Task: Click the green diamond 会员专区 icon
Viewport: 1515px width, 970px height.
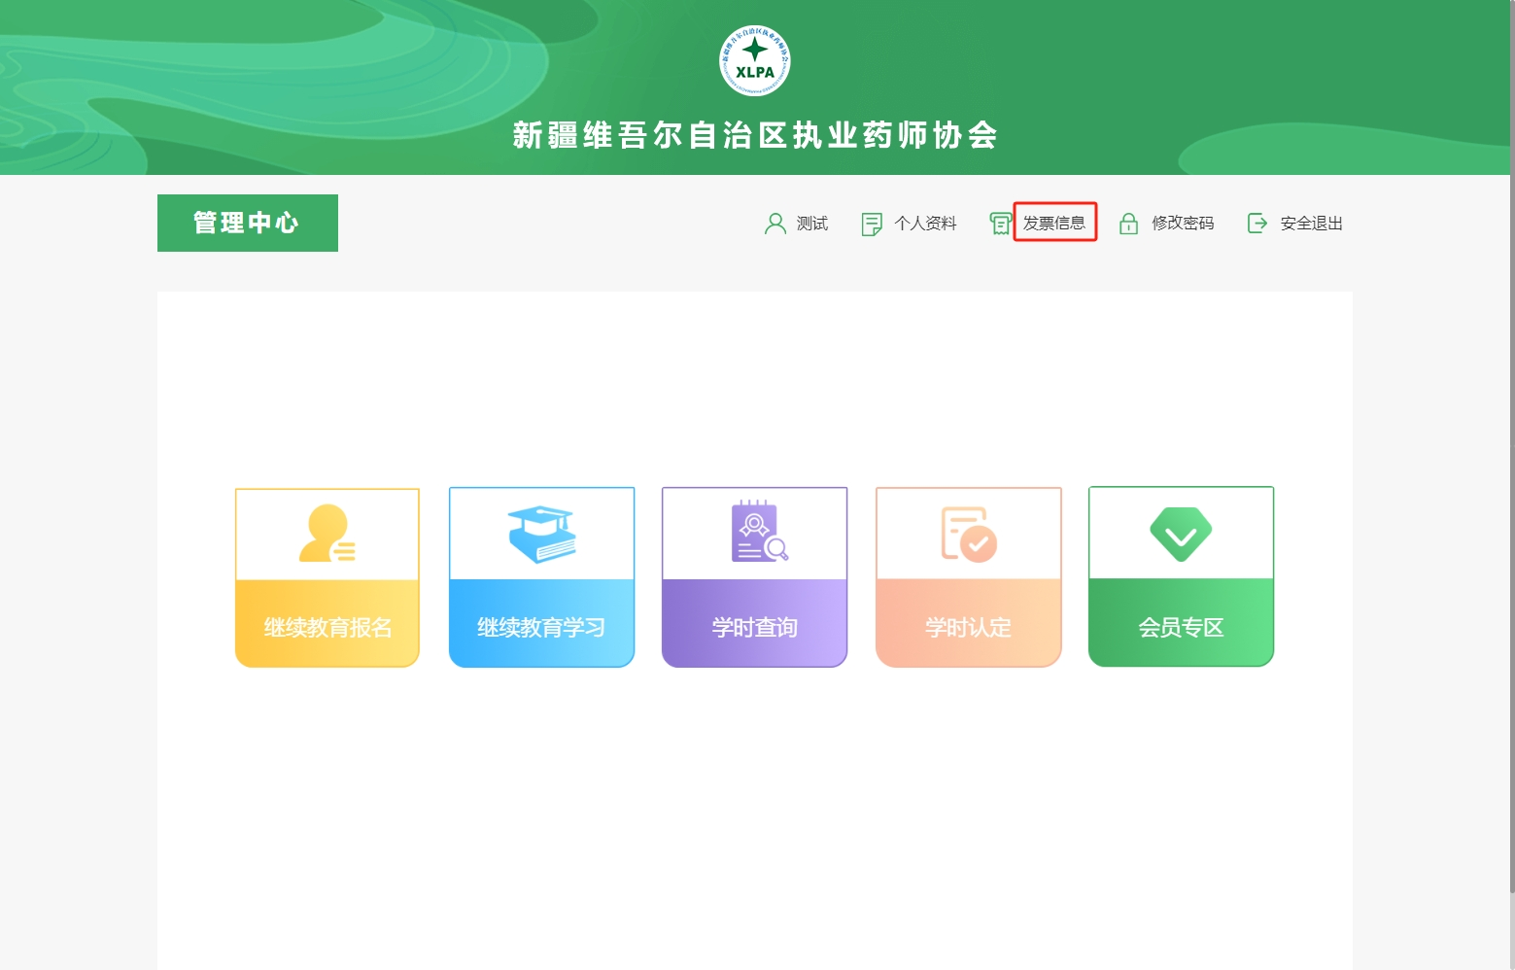Action: (1181, 534)
